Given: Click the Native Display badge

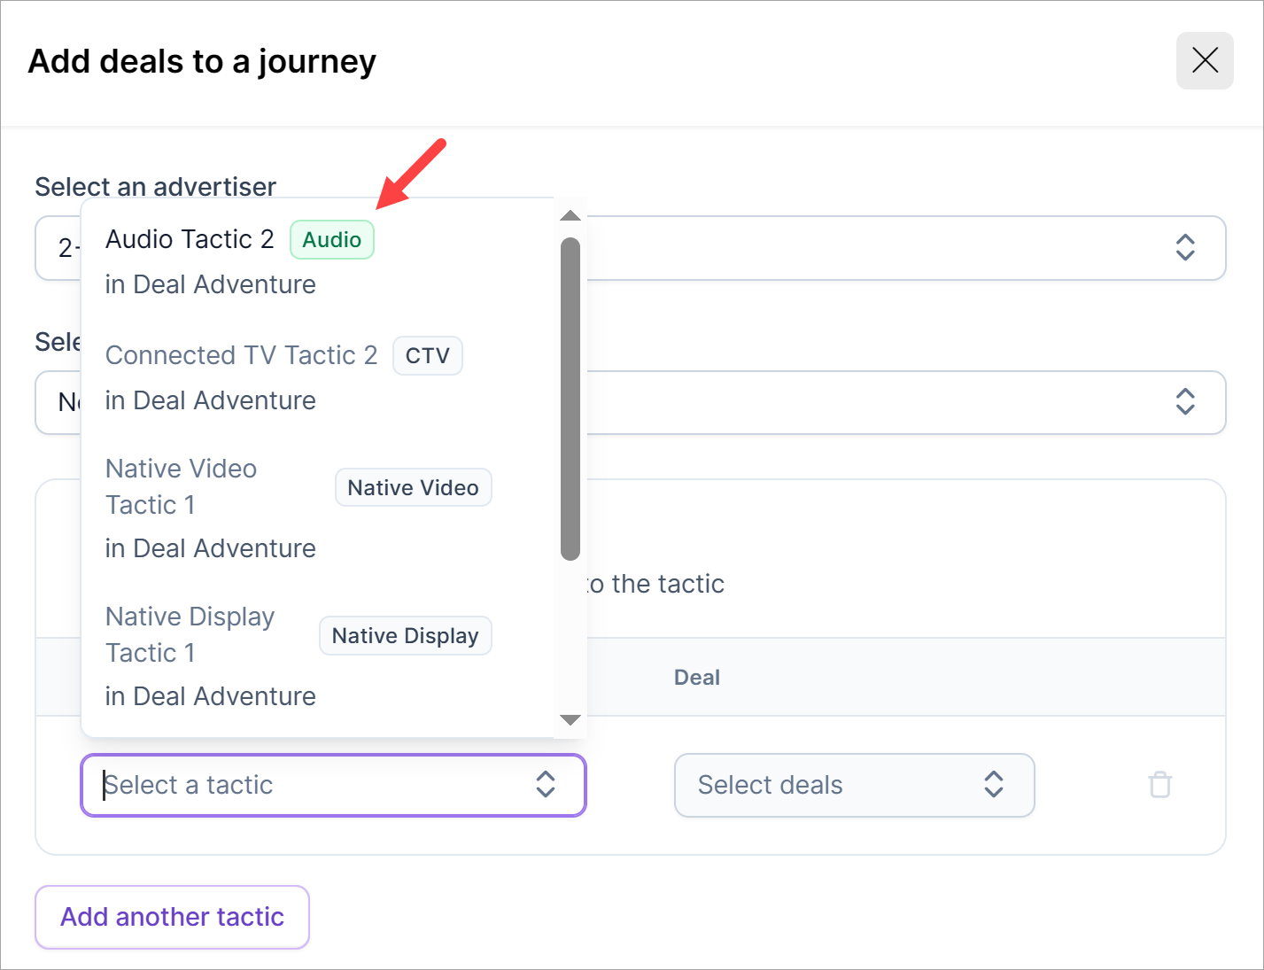Looking at the screenshot, I should pos(405,636).
